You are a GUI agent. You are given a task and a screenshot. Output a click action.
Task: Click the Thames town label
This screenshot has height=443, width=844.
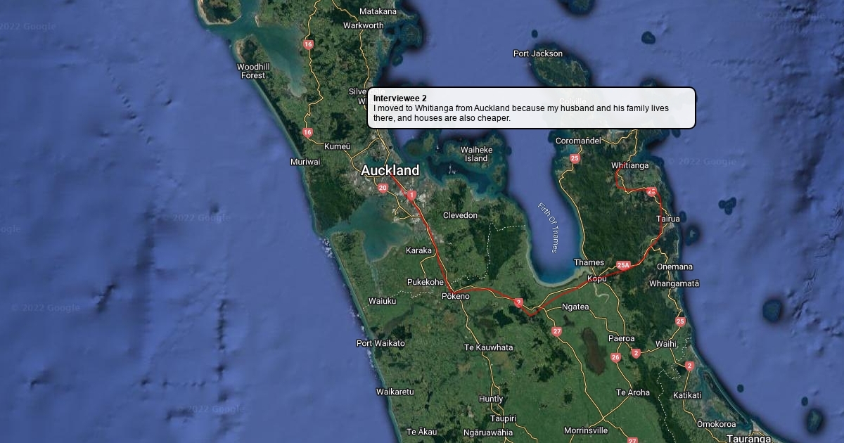pos(589,262)
